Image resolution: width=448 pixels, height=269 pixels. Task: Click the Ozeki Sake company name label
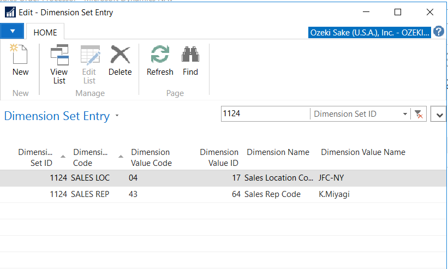[369, 33]
